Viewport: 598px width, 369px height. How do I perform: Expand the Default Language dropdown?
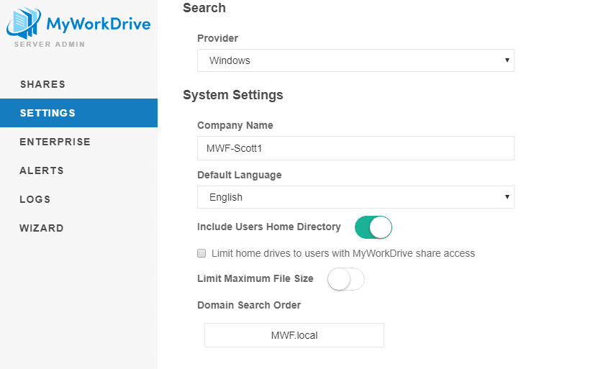(355, 197)
